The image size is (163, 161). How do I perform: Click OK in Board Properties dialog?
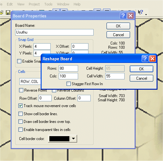point(118,26)
